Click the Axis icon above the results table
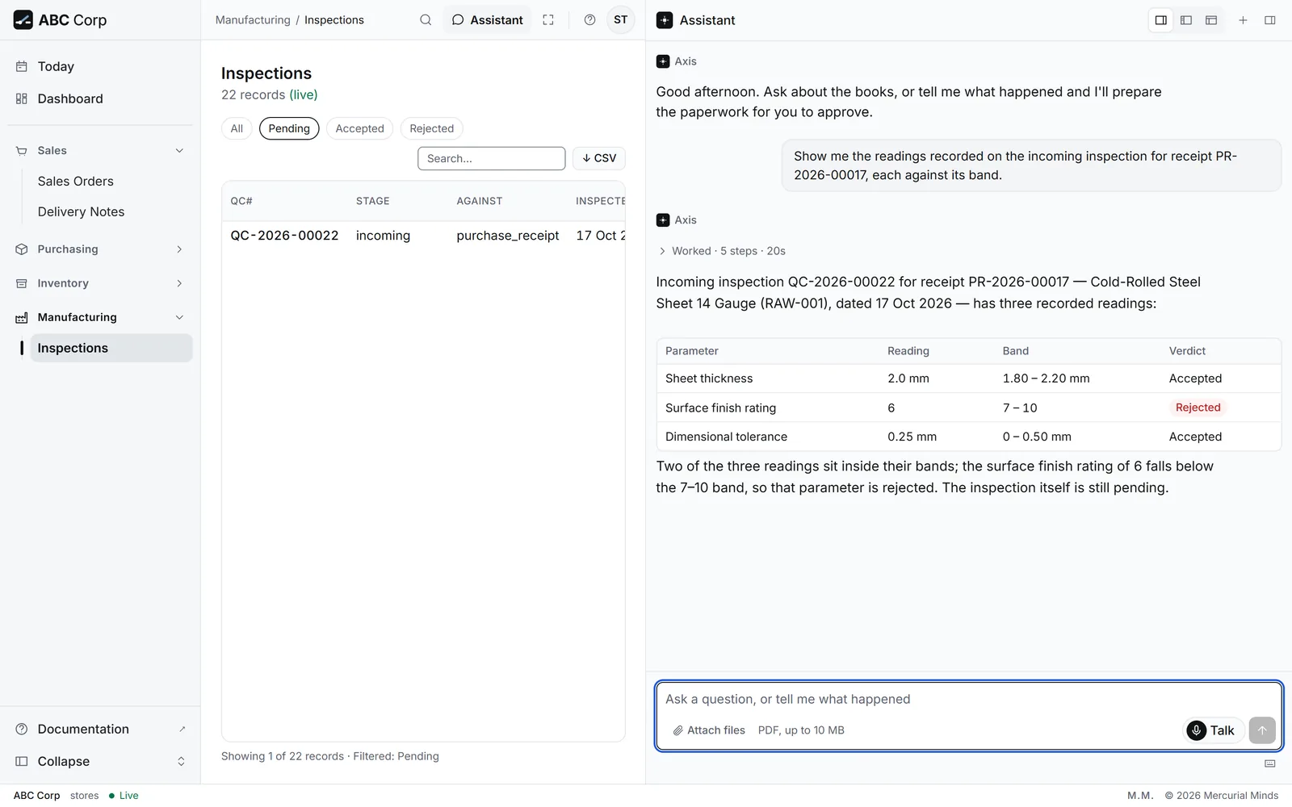Screen dimensions: 1292x807 click(663, 220)
